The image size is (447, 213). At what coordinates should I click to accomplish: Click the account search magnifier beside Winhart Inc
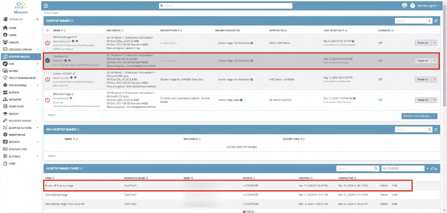(x=38, y=19)
